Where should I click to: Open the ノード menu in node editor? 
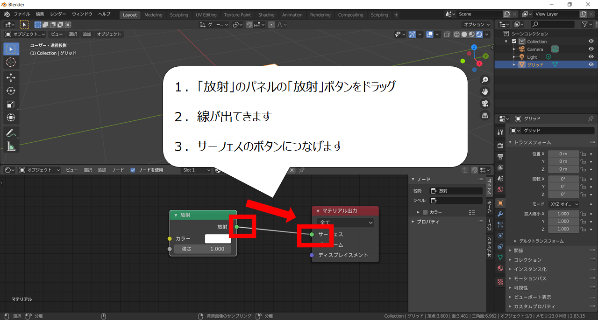pos(118,170)
